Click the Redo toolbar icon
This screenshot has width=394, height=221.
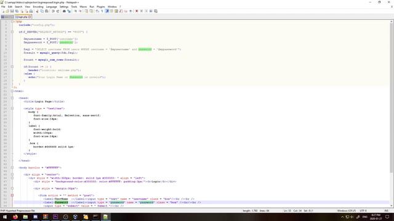click(58, 11)
